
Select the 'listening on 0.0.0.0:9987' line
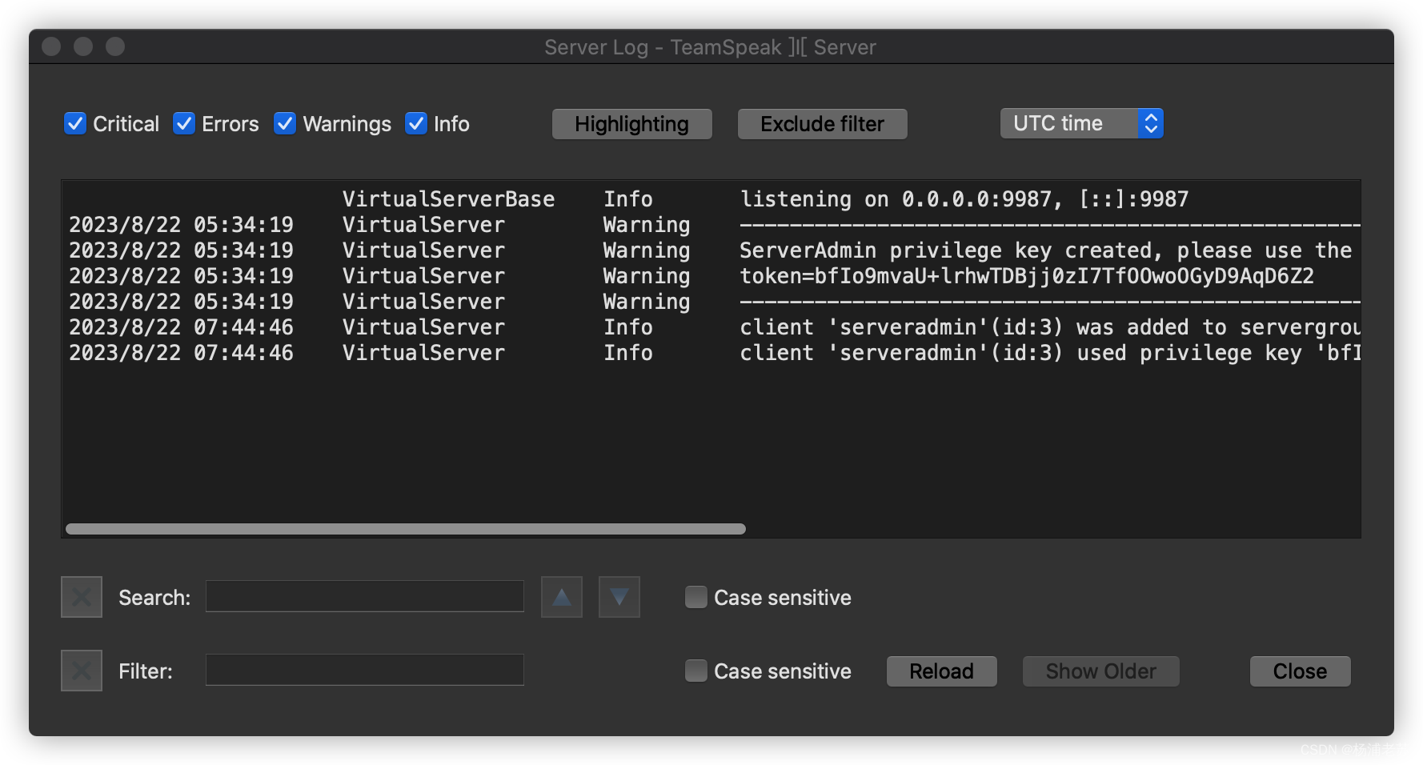pyautogui.click(x=711, y=199)
